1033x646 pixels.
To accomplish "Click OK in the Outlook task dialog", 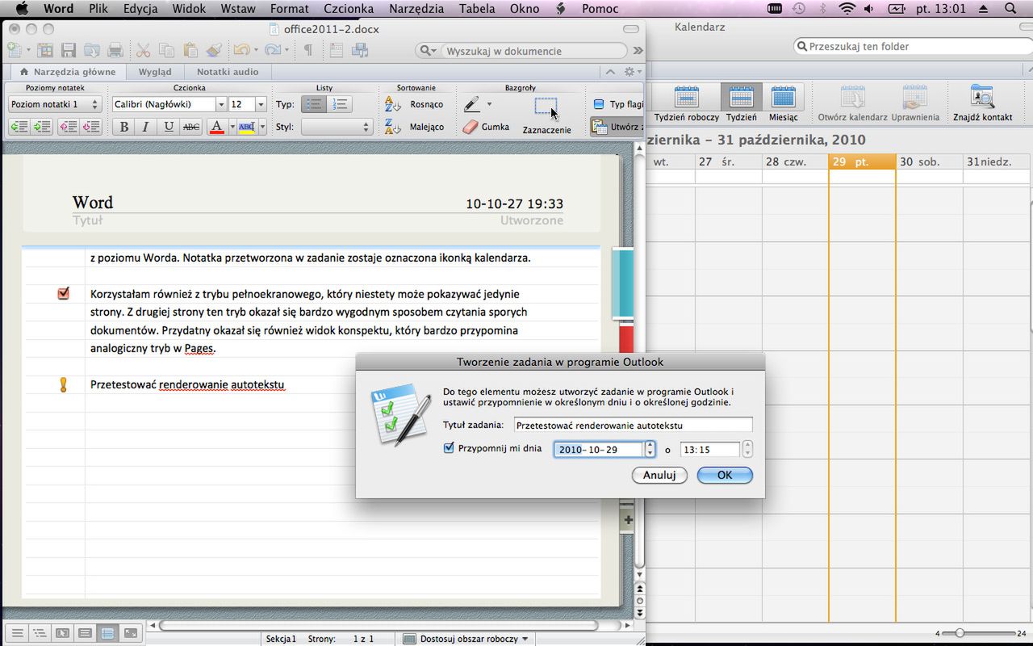I will 725,475.
